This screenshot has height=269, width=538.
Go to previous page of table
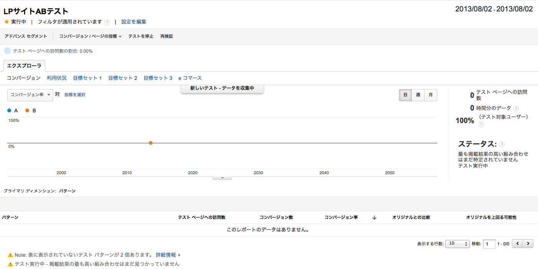518,243
